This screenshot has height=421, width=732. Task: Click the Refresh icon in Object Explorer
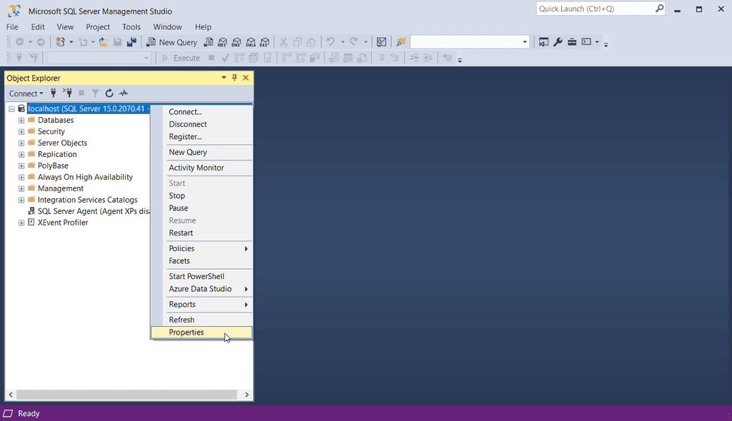pos(109,93)
